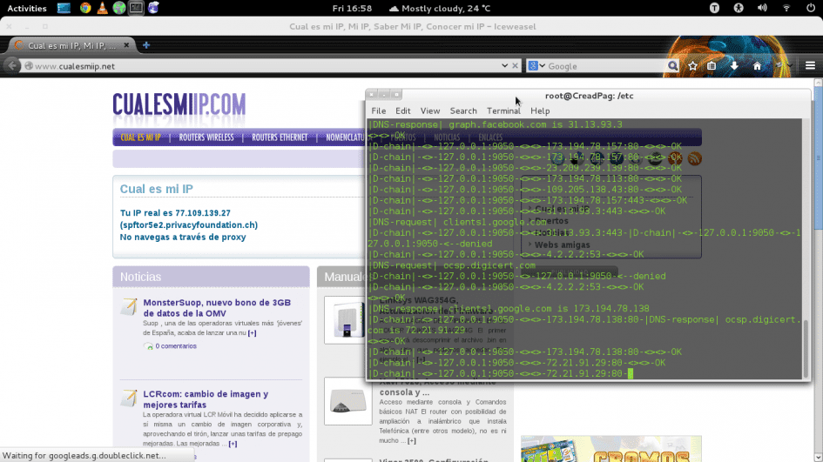823x462 pixels.
Task: Open MonsterSuop news headline link
Action: (x=217, y=308)
